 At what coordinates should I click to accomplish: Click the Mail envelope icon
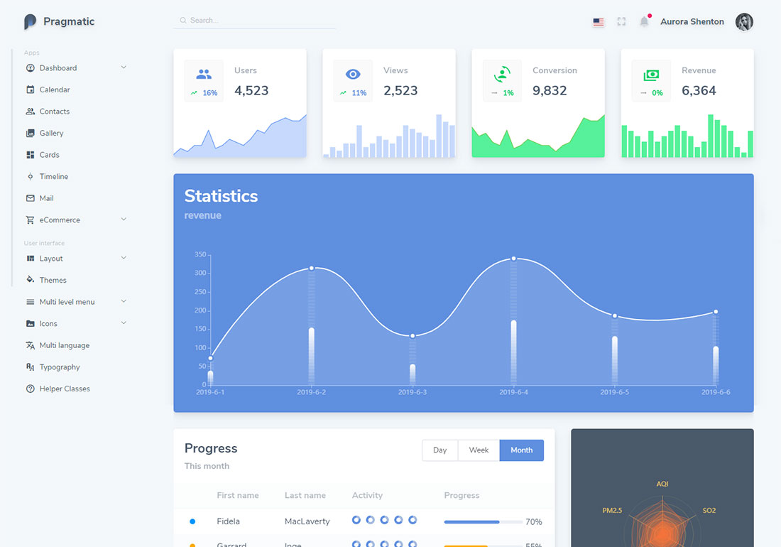click(x=31, y=198)
